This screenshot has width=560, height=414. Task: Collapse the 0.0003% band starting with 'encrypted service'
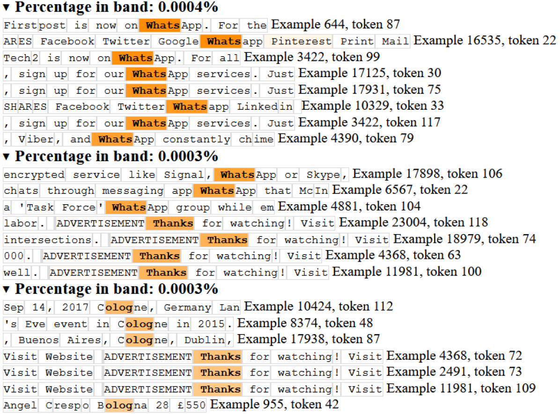[x=6, y=156]
